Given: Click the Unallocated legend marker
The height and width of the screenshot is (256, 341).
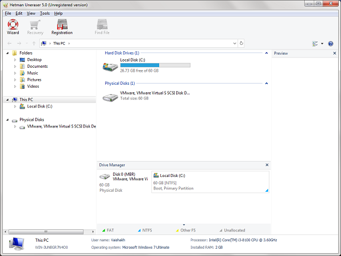Looking at the screenshot, I should (x=221, y=230).
